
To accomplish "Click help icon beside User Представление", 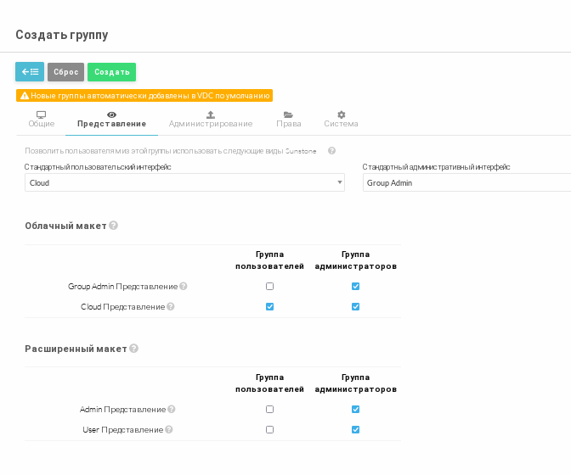I will click(169, 430).
